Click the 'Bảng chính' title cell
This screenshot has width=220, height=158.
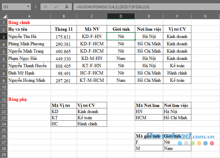[29, 22]
